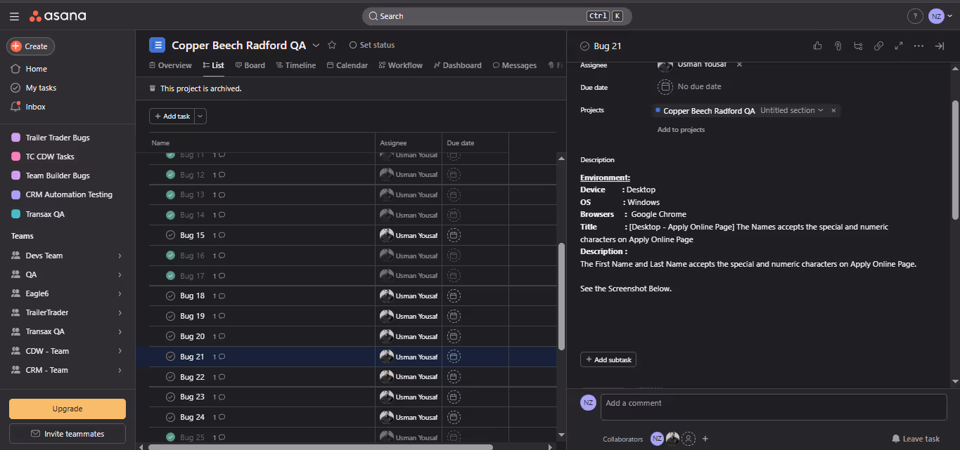Viewport: 960px width, 450px height.
Task: Uncheck completed Bug 16
Action: pos(170,256)
